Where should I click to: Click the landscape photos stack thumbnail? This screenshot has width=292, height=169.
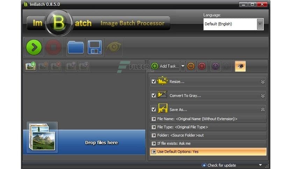point(42,137)
